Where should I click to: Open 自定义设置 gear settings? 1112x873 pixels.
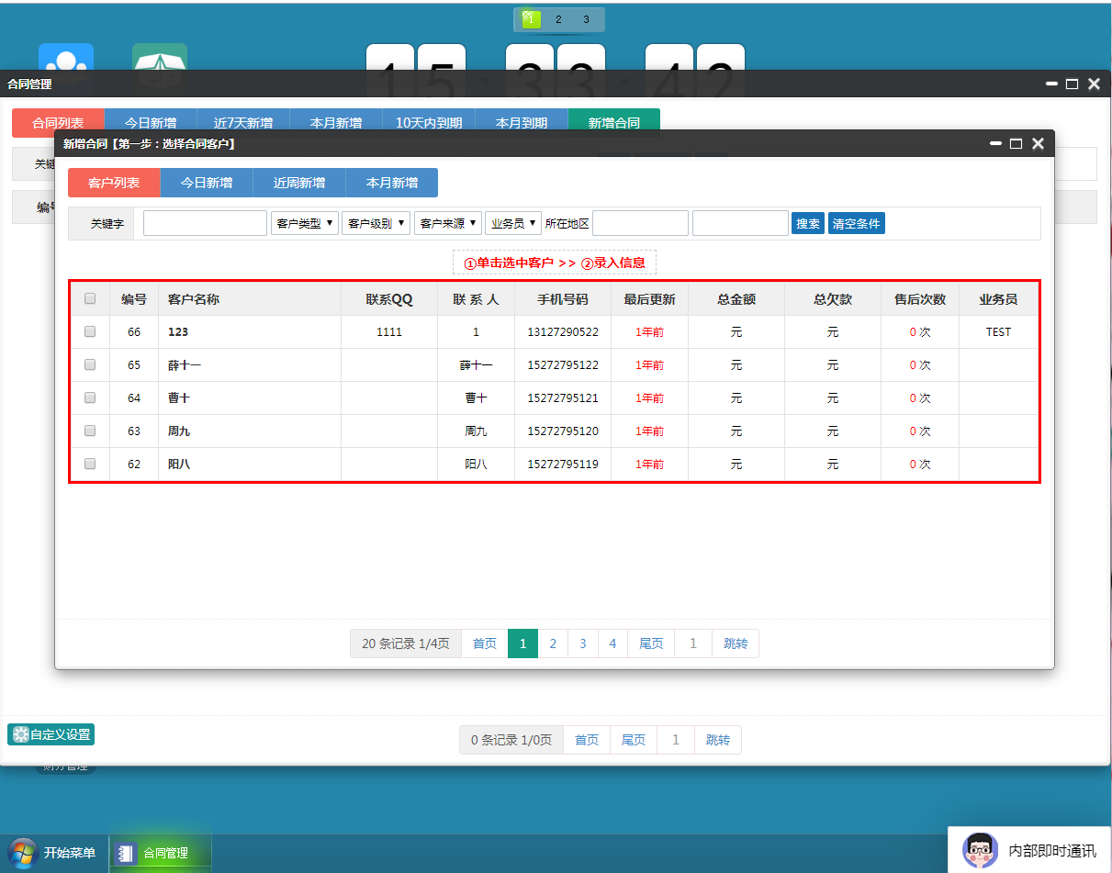(51, 734)
